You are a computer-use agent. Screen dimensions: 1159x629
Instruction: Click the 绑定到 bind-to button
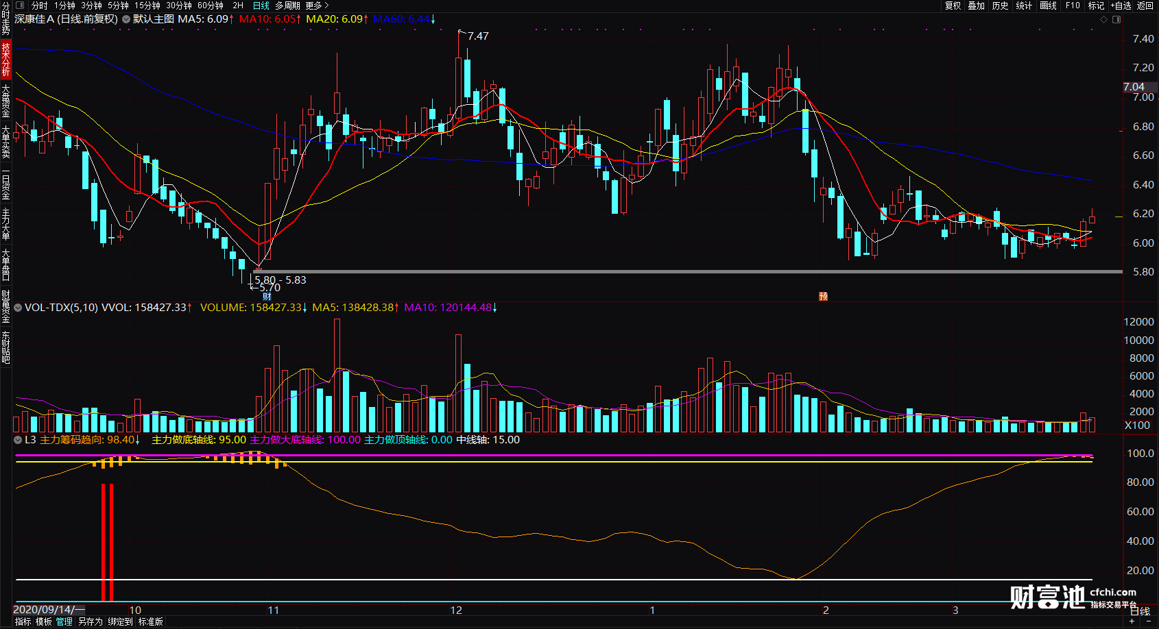[120, 622]
